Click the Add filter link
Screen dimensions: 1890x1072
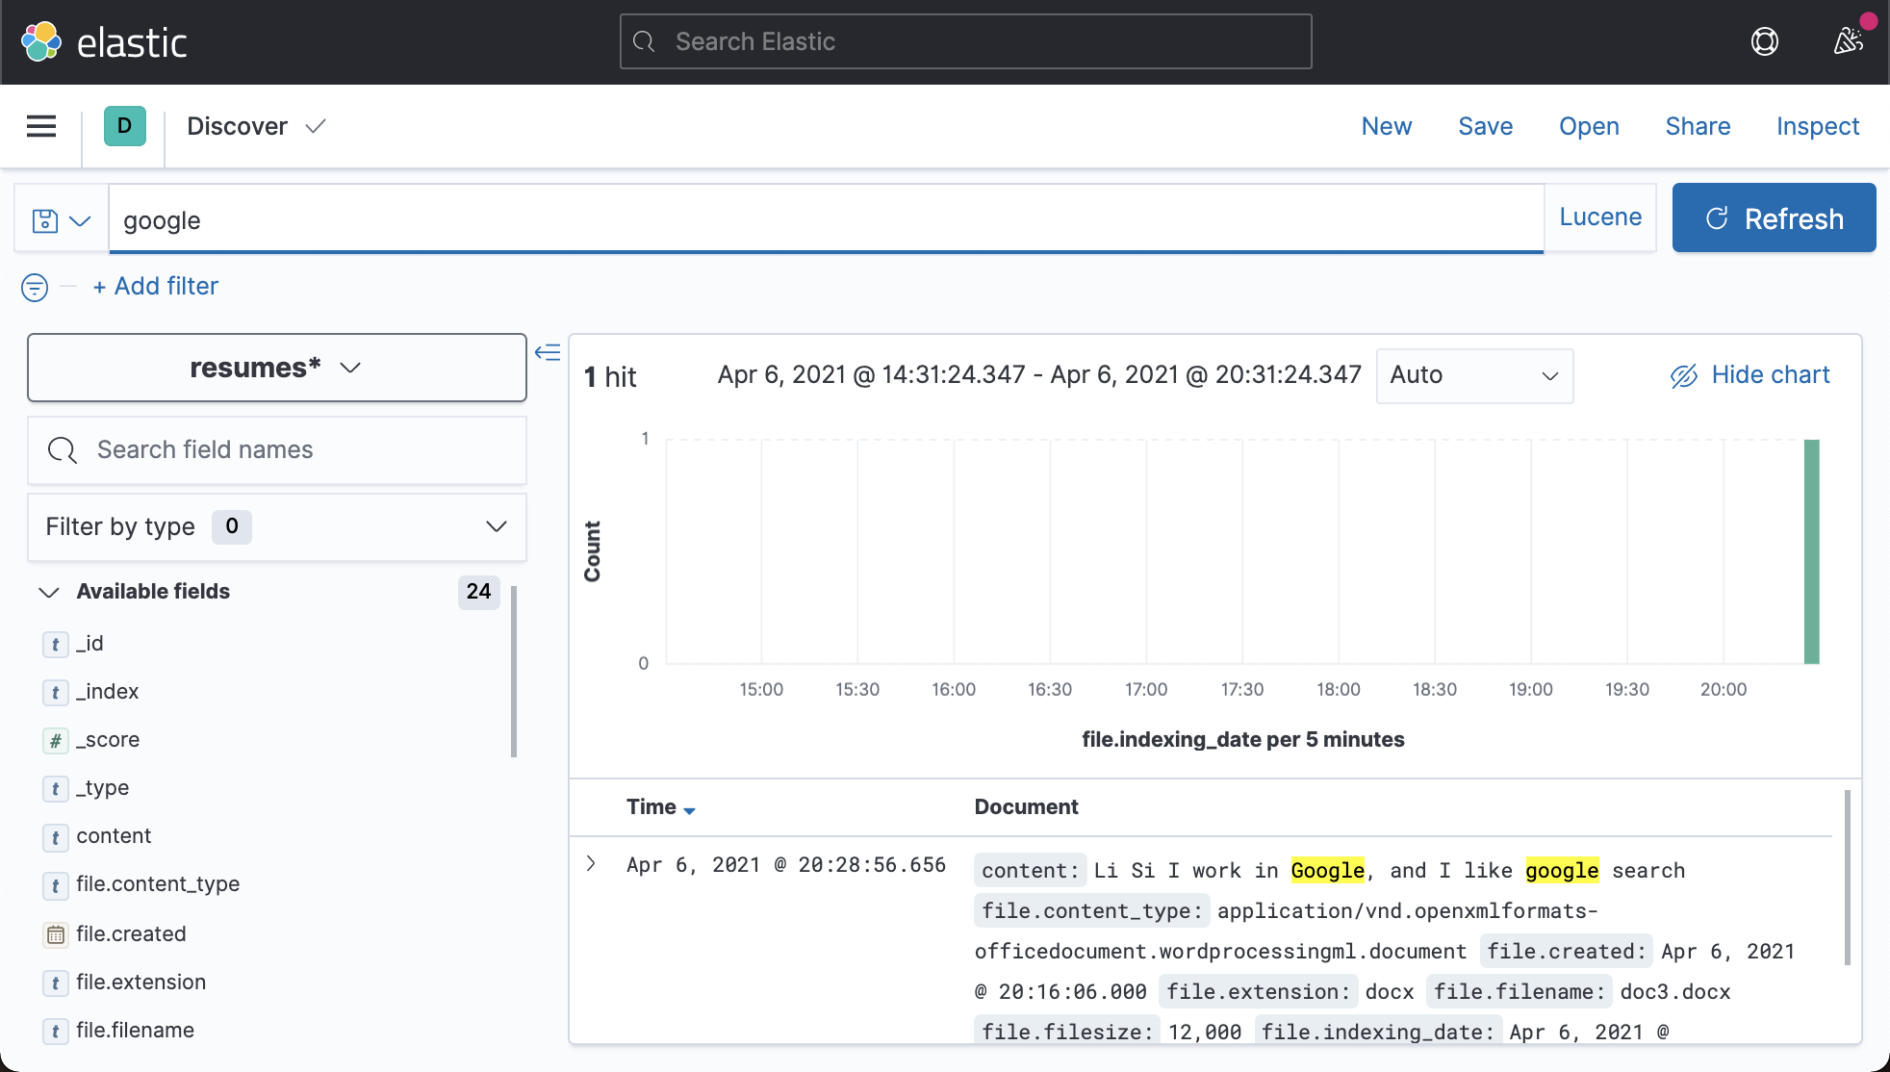155,286
